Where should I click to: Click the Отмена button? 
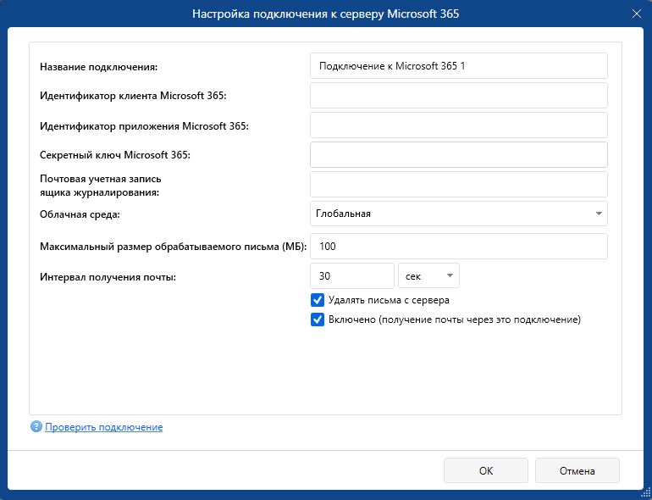pos(577,470)
